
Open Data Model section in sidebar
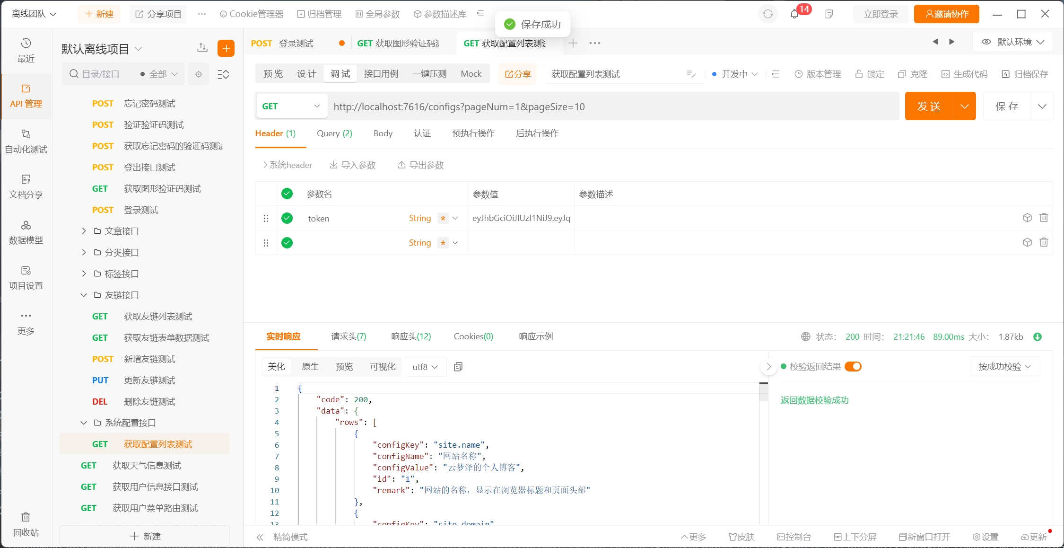[x=26, y=232]
